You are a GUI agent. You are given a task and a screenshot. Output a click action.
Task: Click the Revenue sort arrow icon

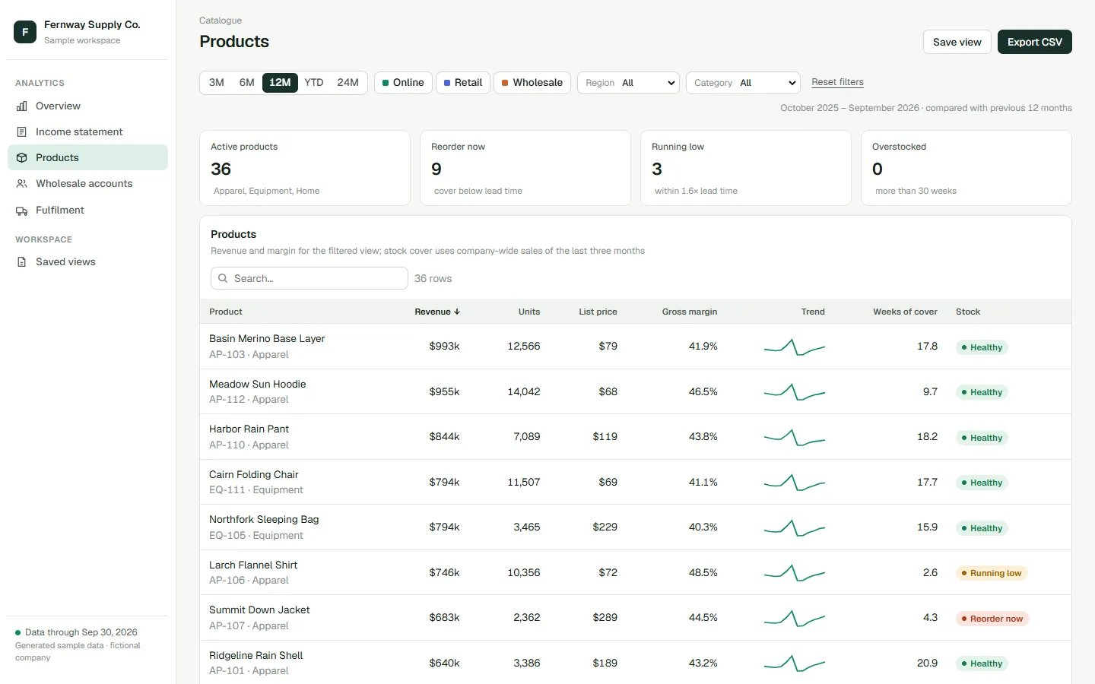click(457, 312)
